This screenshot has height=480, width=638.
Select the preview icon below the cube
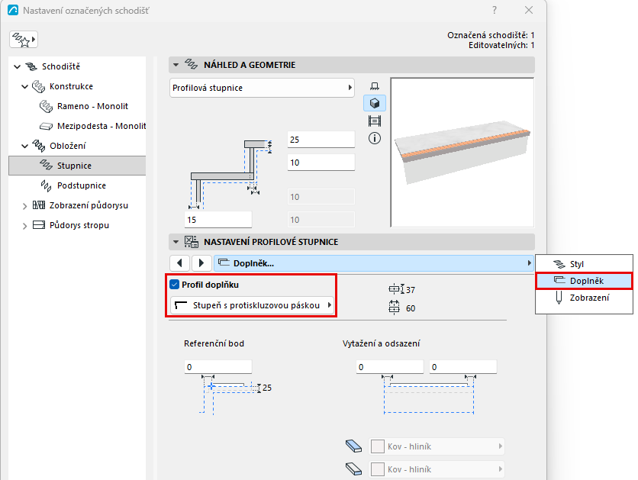coord(375,121)
